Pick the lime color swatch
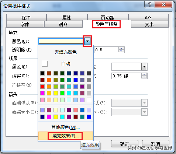 click(x=56, y=87)
